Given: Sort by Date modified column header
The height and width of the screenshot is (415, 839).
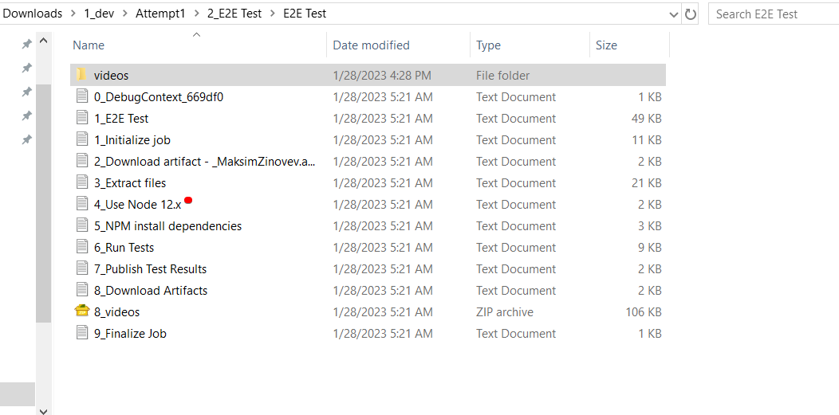Looking at the screenshot, I should point(371,45).
